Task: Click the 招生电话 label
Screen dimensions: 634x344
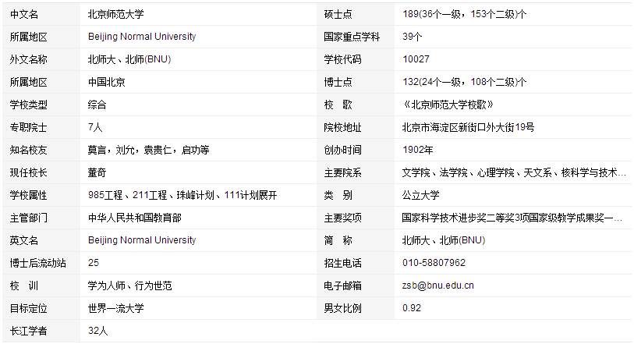Action: pos(343,263)
